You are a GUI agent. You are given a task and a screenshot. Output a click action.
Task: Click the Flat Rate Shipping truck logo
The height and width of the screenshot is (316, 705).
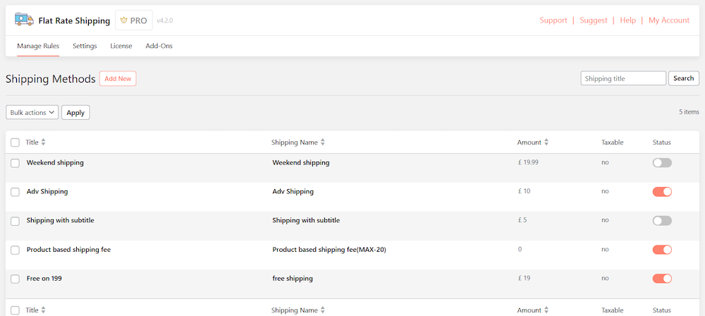pos(24,20)
